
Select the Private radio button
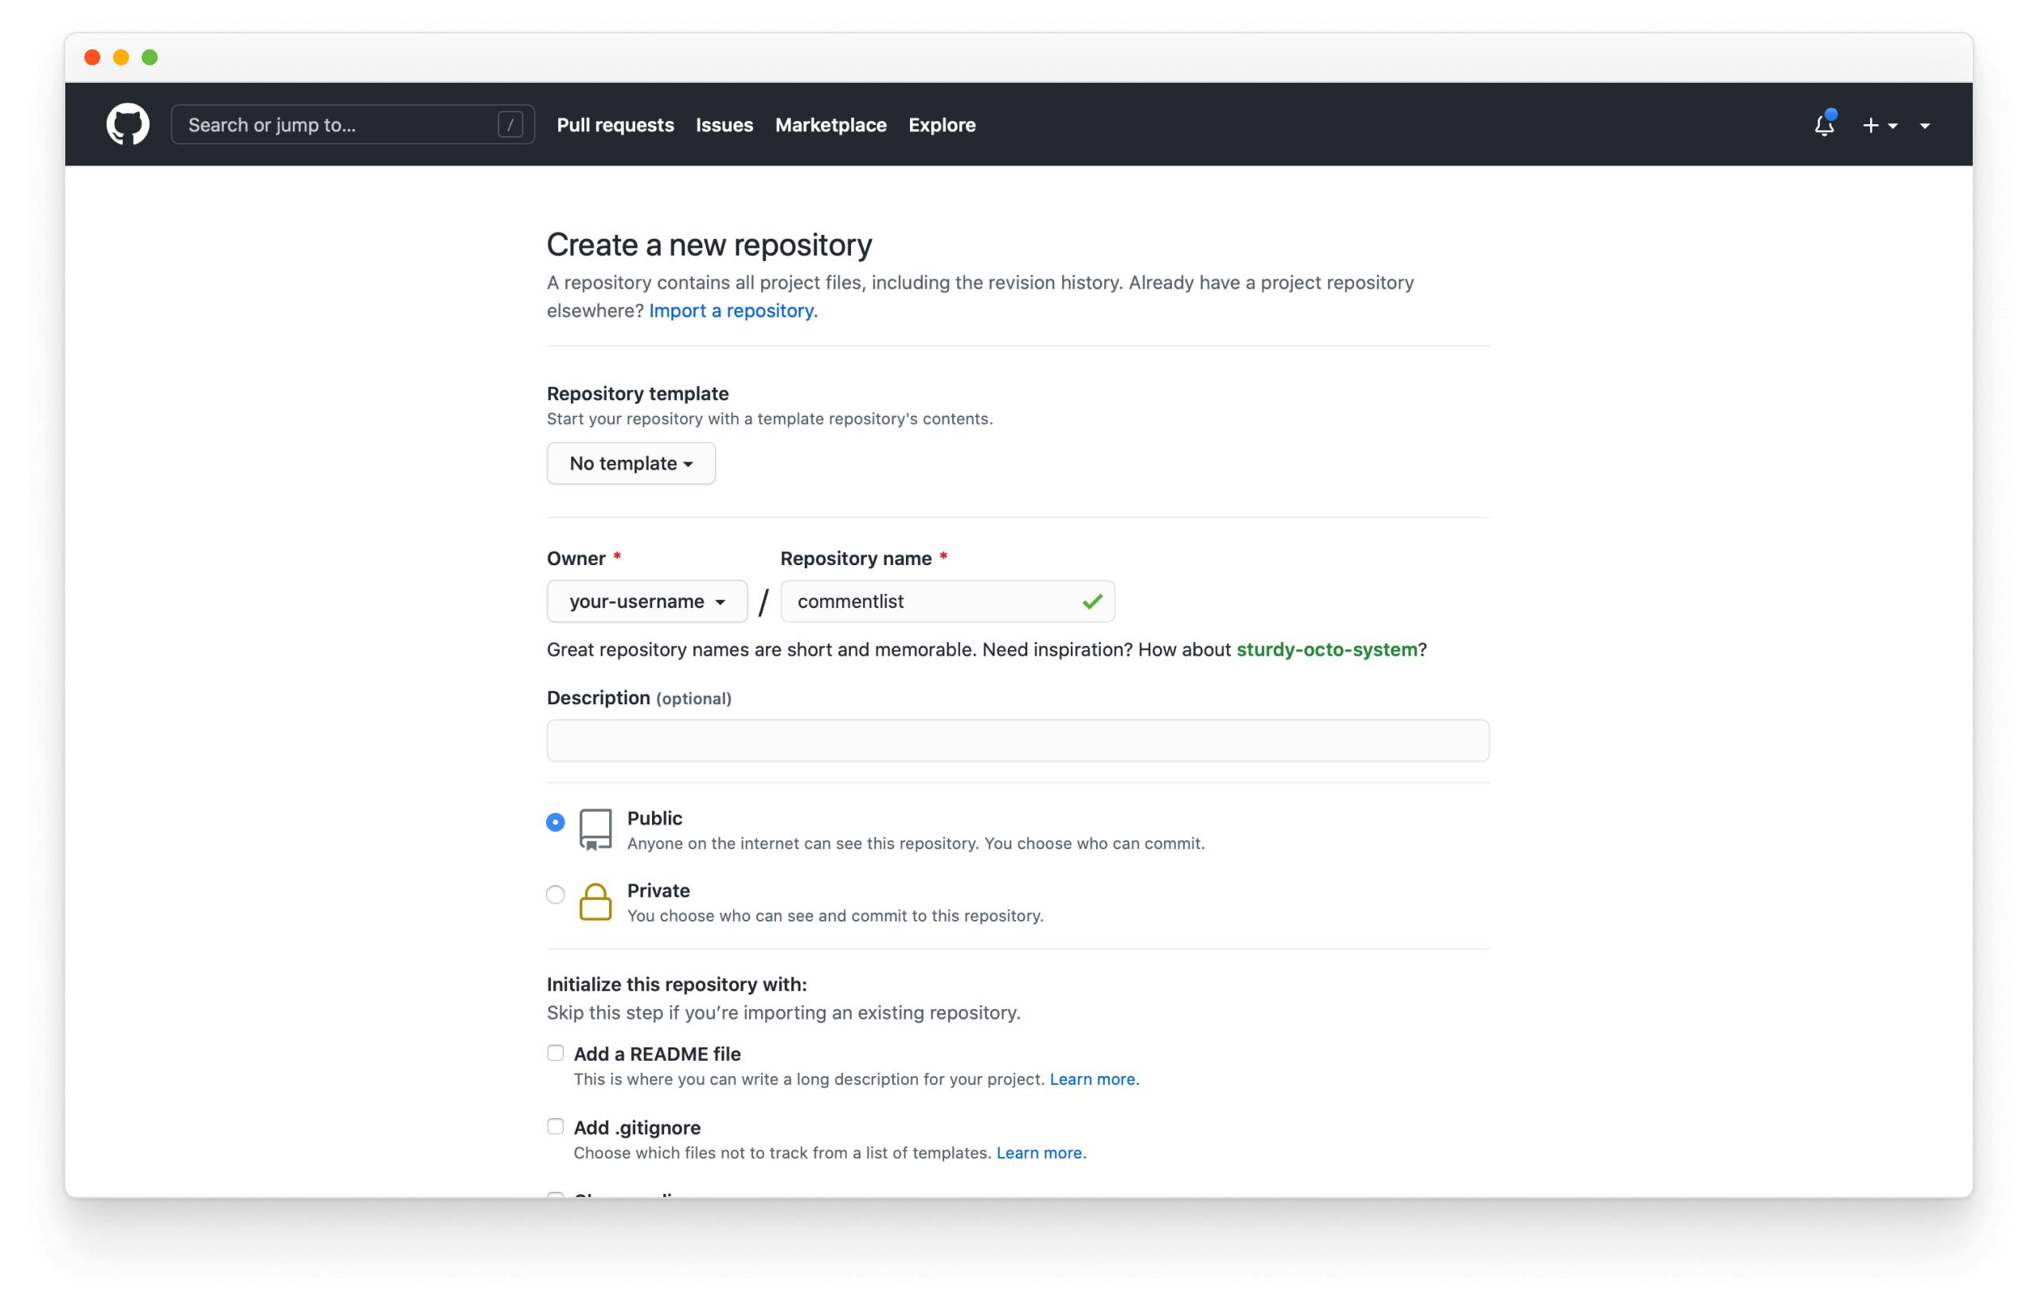click(x=557, y=893)
